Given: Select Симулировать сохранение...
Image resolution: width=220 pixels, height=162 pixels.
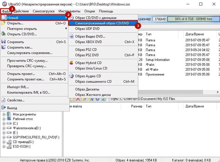Looking at the screenshot, I should click(34, 53).
